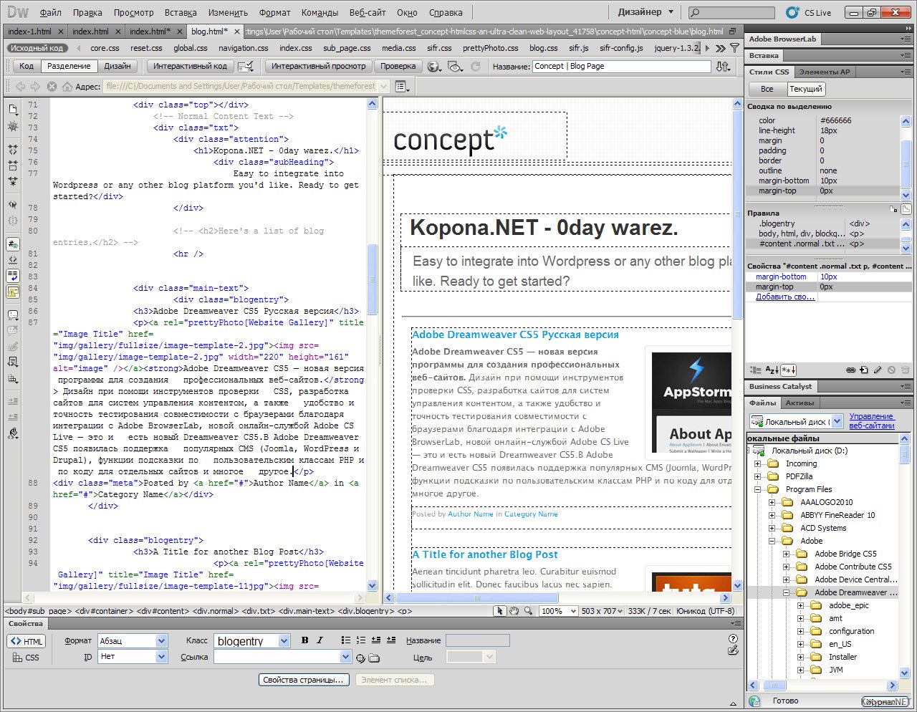Viewport: 917px width, 712px height.
Task: Open the Visual Aids eye icon
Action: click(455, 66)
